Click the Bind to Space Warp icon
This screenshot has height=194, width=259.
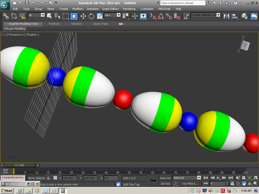point(22,16)
